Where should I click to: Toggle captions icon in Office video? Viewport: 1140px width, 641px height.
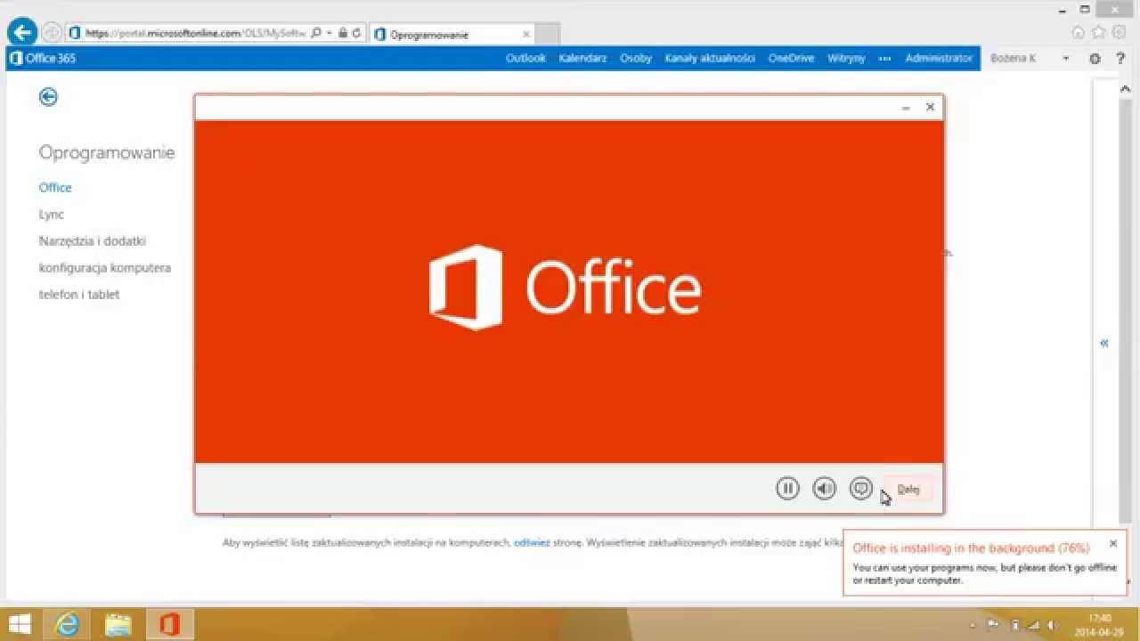(x=860, y=488)
